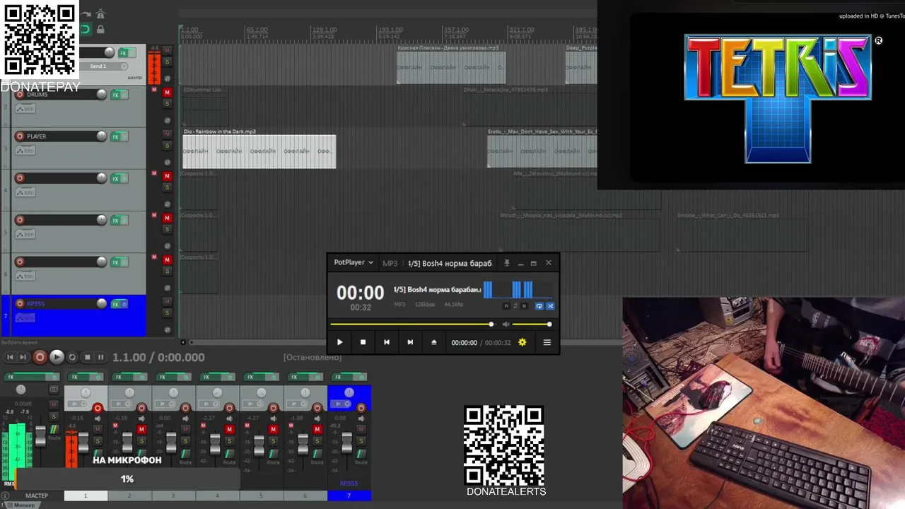The image size is (905, 509).
Task: Open FX for PLAYER track
Action: tap(115, 136)
